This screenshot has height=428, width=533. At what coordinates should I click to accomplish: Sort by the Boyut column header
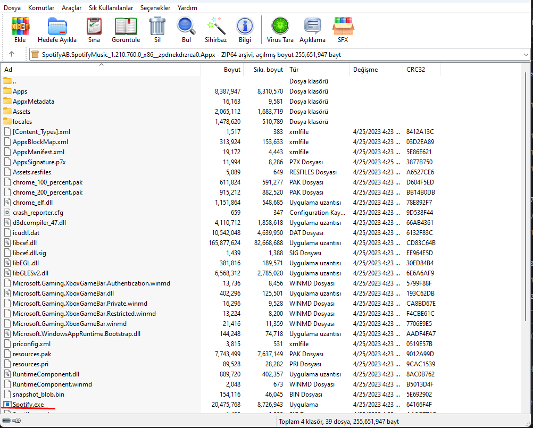pyautogui.click(x=222, y=69)
